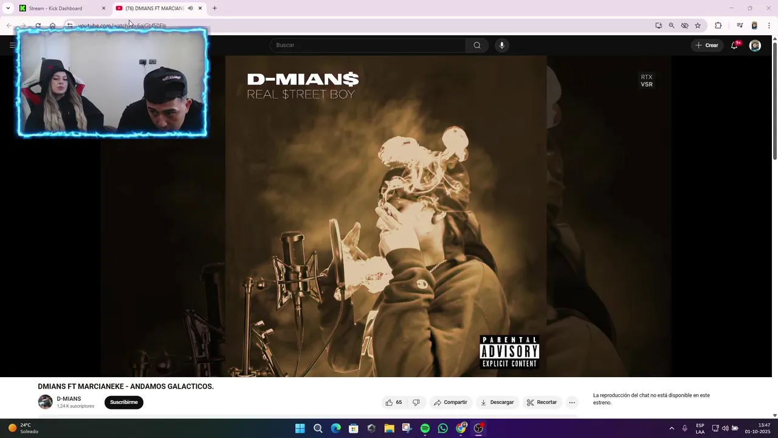Mute the YouTube tab via speaker icon
The image size is (778, 438).
tap(190, 9)
